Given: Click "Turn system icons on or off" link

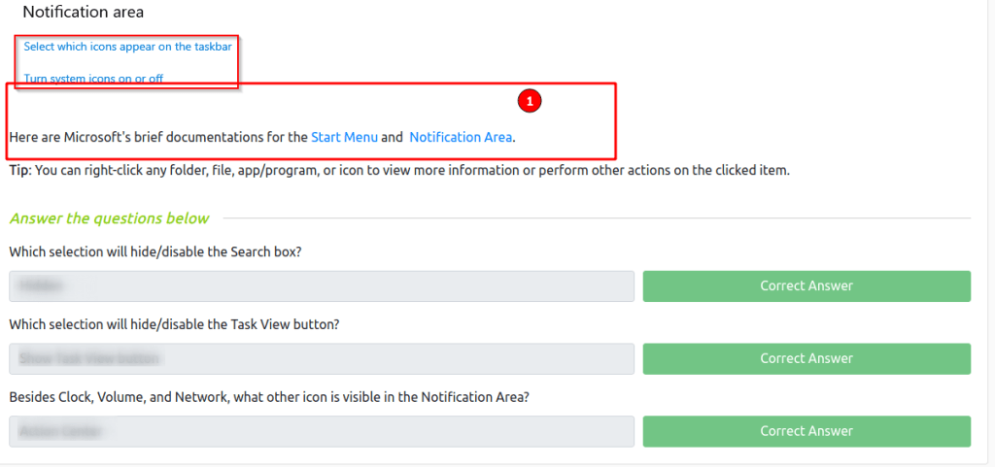Looking at the screenshot, I should click(x=93, y=79).
